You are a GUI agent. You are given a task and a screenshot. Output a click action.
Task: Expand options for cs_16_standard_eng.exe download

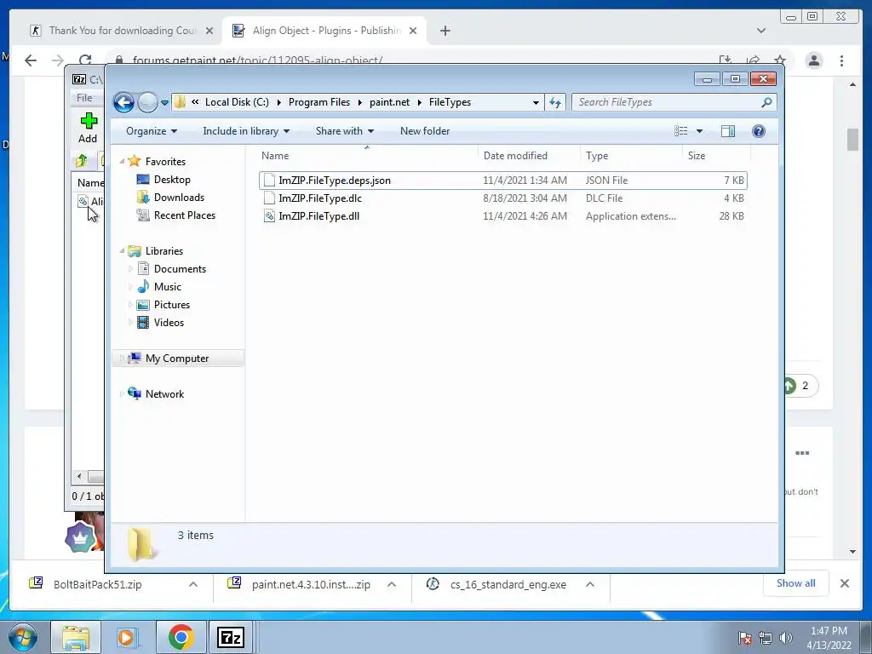point(590,584)
